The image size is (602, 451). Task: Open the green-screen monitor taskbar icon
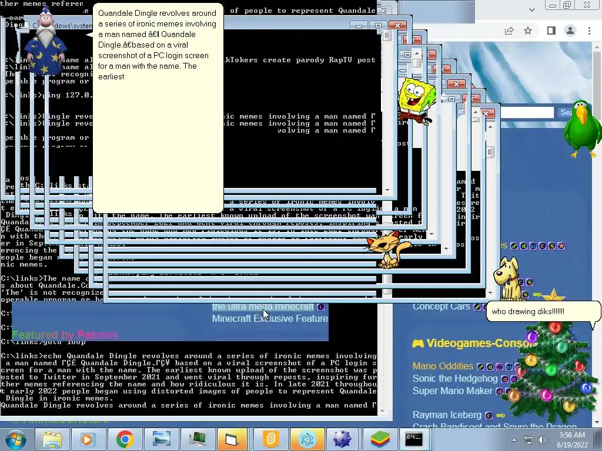click(198, 439)
